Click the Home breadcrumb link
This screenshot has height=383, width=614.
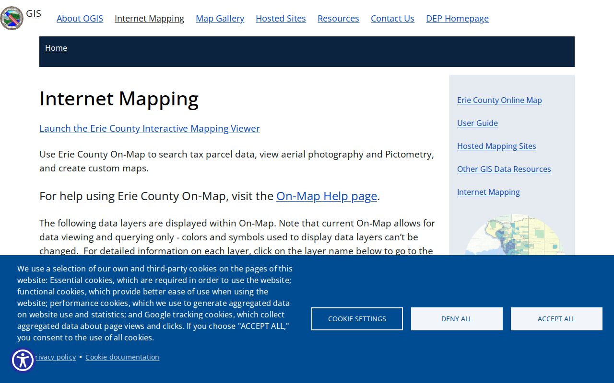click(x=56, y=48)
